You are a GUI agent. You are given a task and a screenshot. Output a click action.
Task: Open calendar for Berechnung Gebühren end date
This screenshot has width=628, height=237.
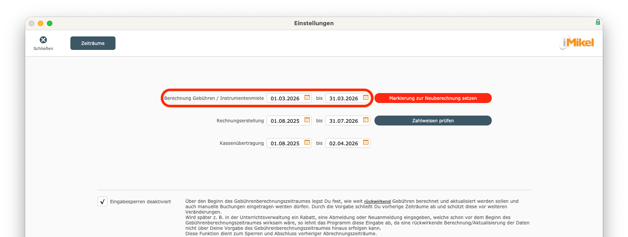tap(366, 98)
